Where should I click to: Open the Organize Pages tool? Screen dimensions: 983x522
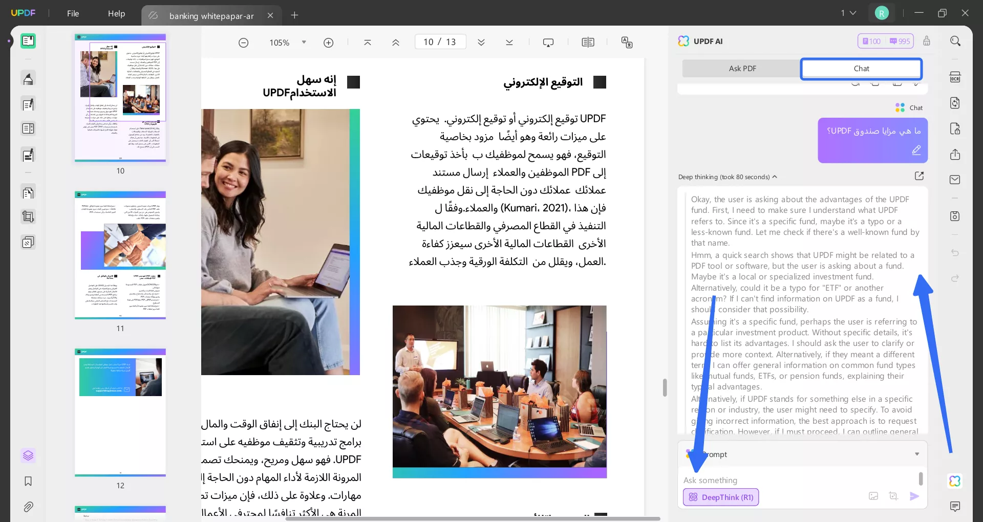click(x=28, y=192)
